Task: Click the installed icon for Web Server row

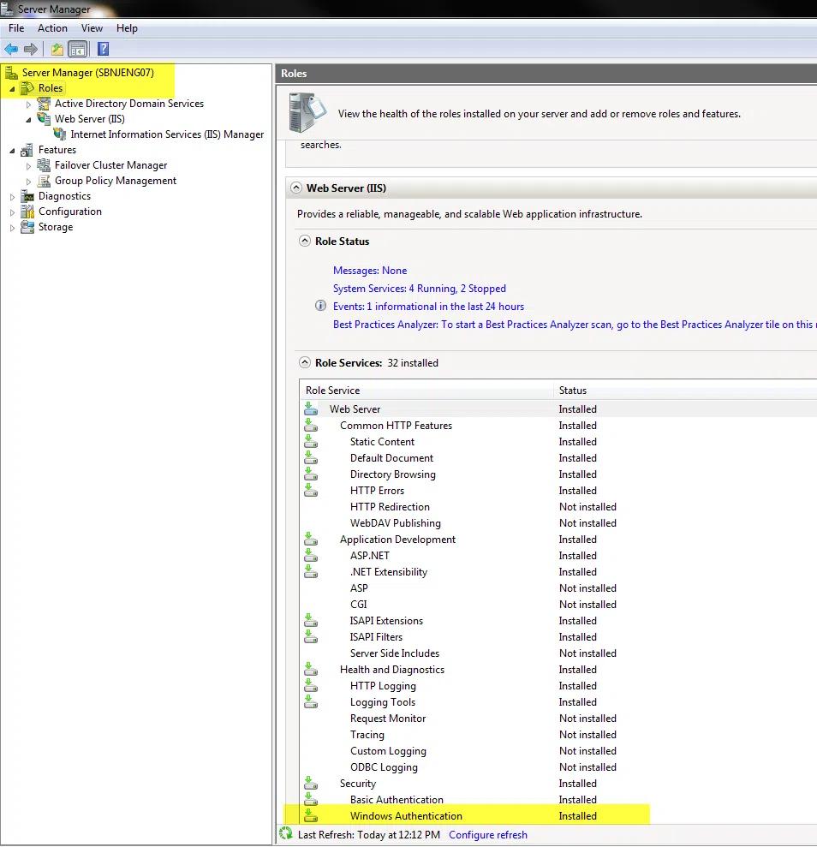Action: coord(311,409)
